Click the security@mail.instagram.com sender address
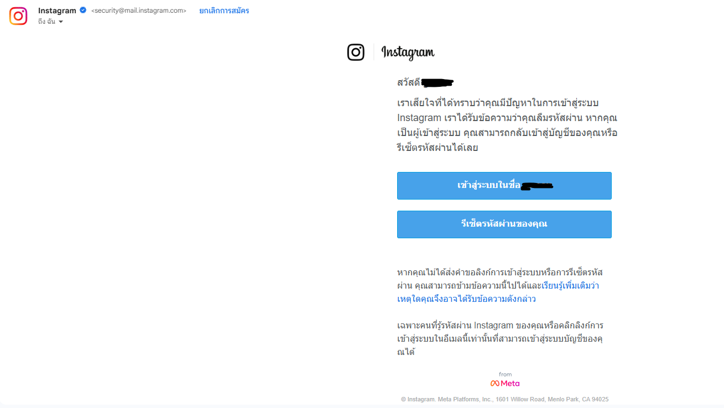This screenshot has width=724, height=408. (x=139, y=11)
